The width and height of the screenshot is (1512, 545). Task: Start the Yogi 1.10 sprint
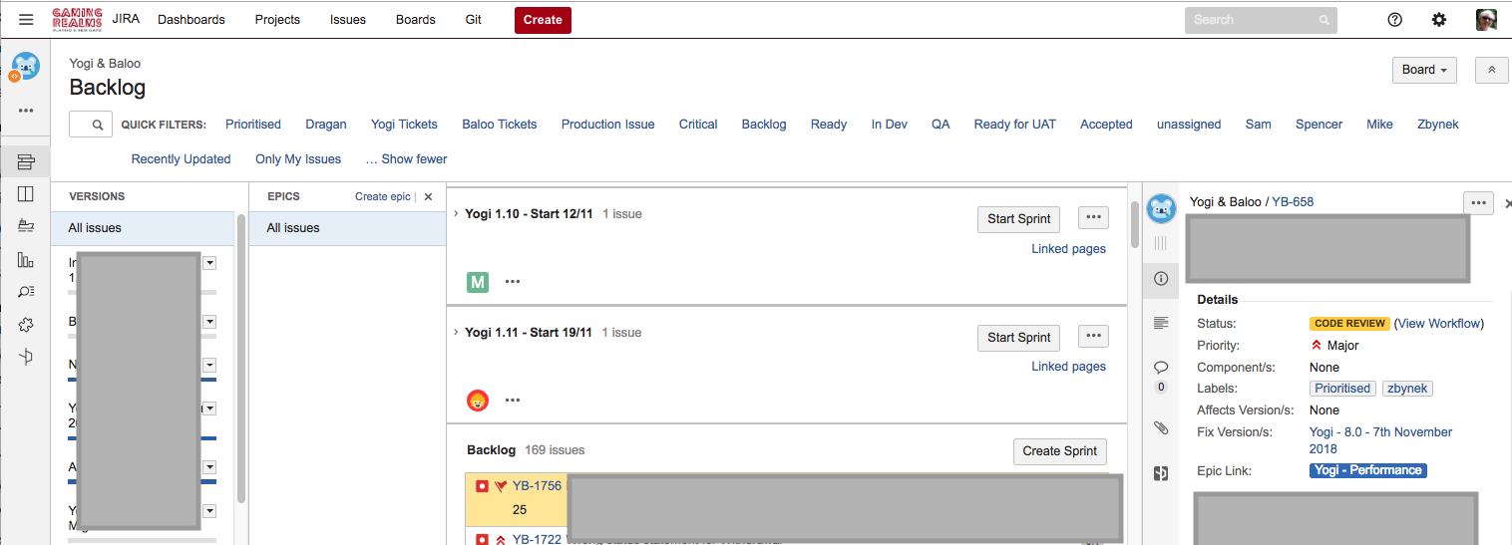click(1018, 219)
